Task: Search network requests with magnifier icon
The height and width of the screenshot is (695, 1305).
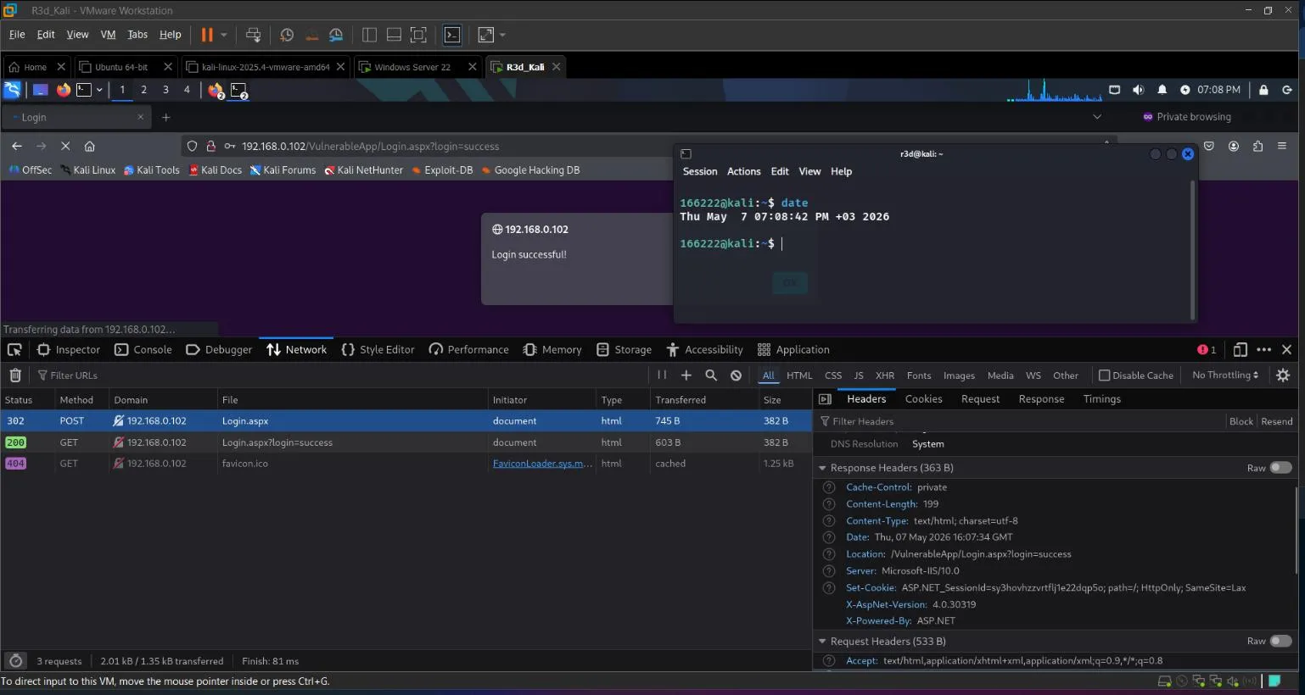Action: pos(711,375)
